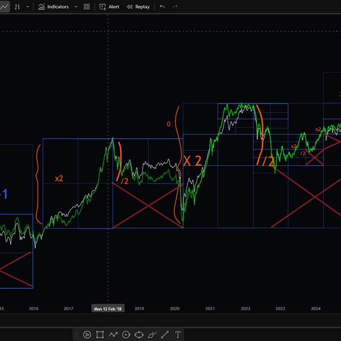Image resolution: width=341 pixels, height=341 pixels.
Task: Click the highlighted 'Mon 12 Feb '18' date label
Action: 108,309
